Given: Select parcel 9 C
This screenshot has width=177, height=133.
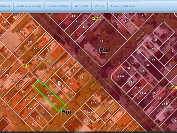Looking at the screenshot, I should 81,77.
